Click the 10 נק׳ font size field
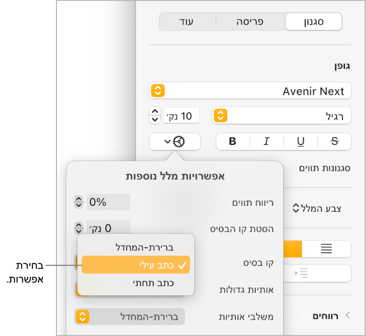 click(181, 116)
